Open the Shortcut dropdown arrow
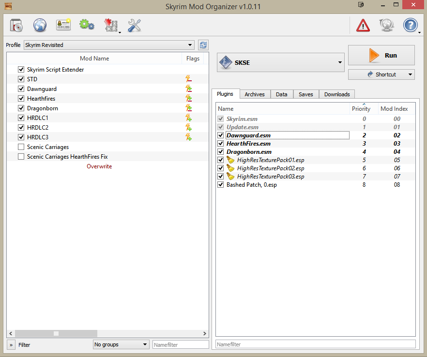 410,74
